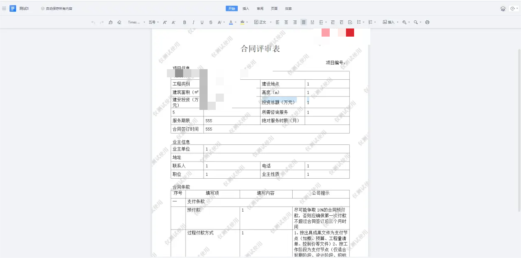
Task: Apply bulleted list
Action: click(359, 22)
